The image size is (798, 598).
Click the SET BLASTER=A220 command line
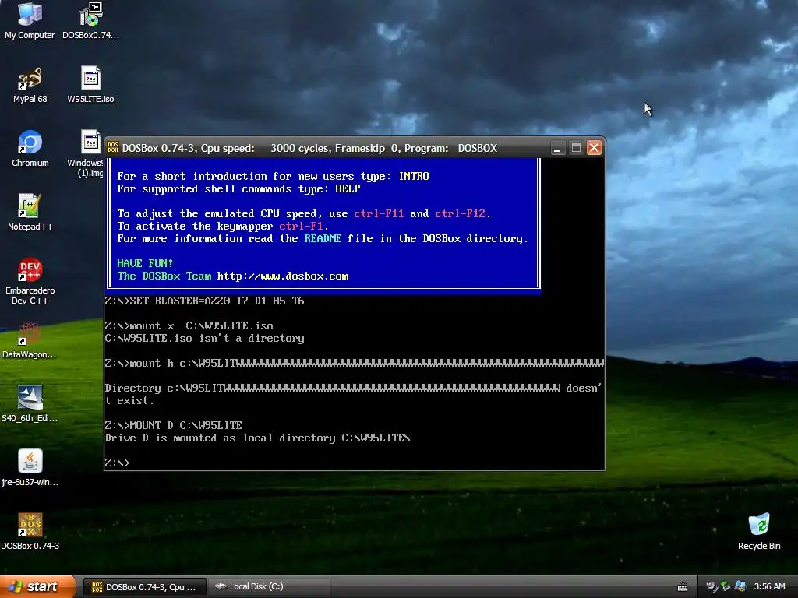[x=205, y=301]
